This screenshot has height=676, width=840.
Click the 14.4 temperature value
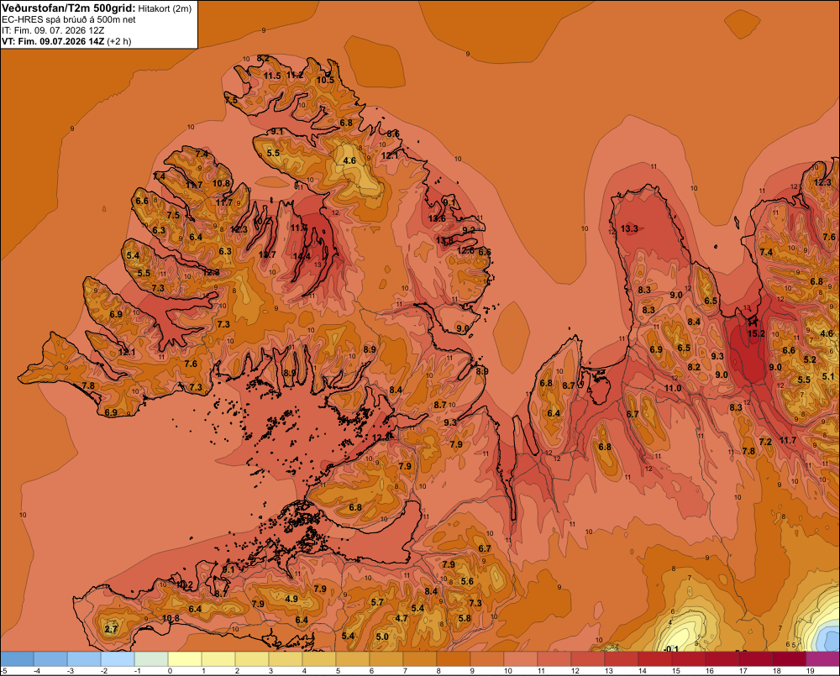pyautogui.click(x=302, y=257)
